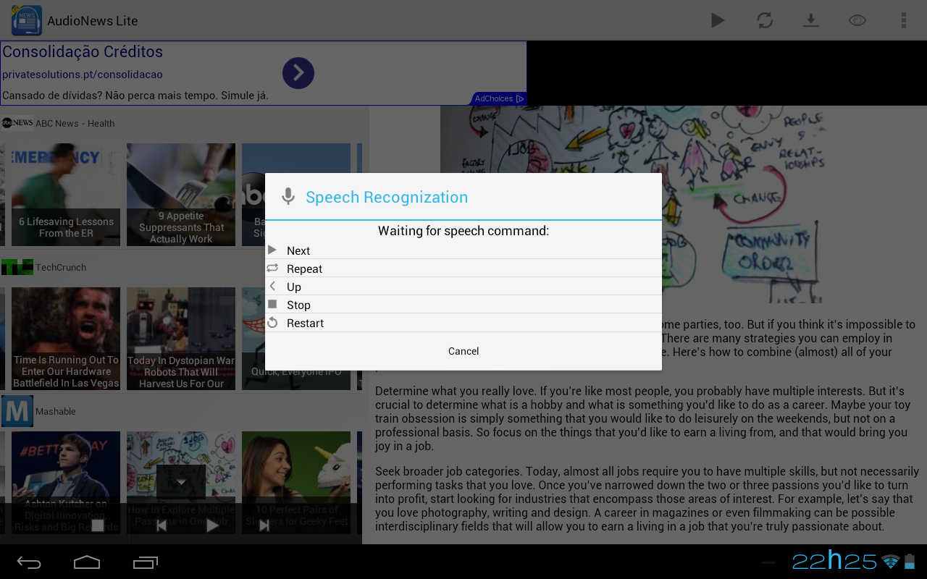
Task: Tap the Android home button
Action: (x=87, y=562)
